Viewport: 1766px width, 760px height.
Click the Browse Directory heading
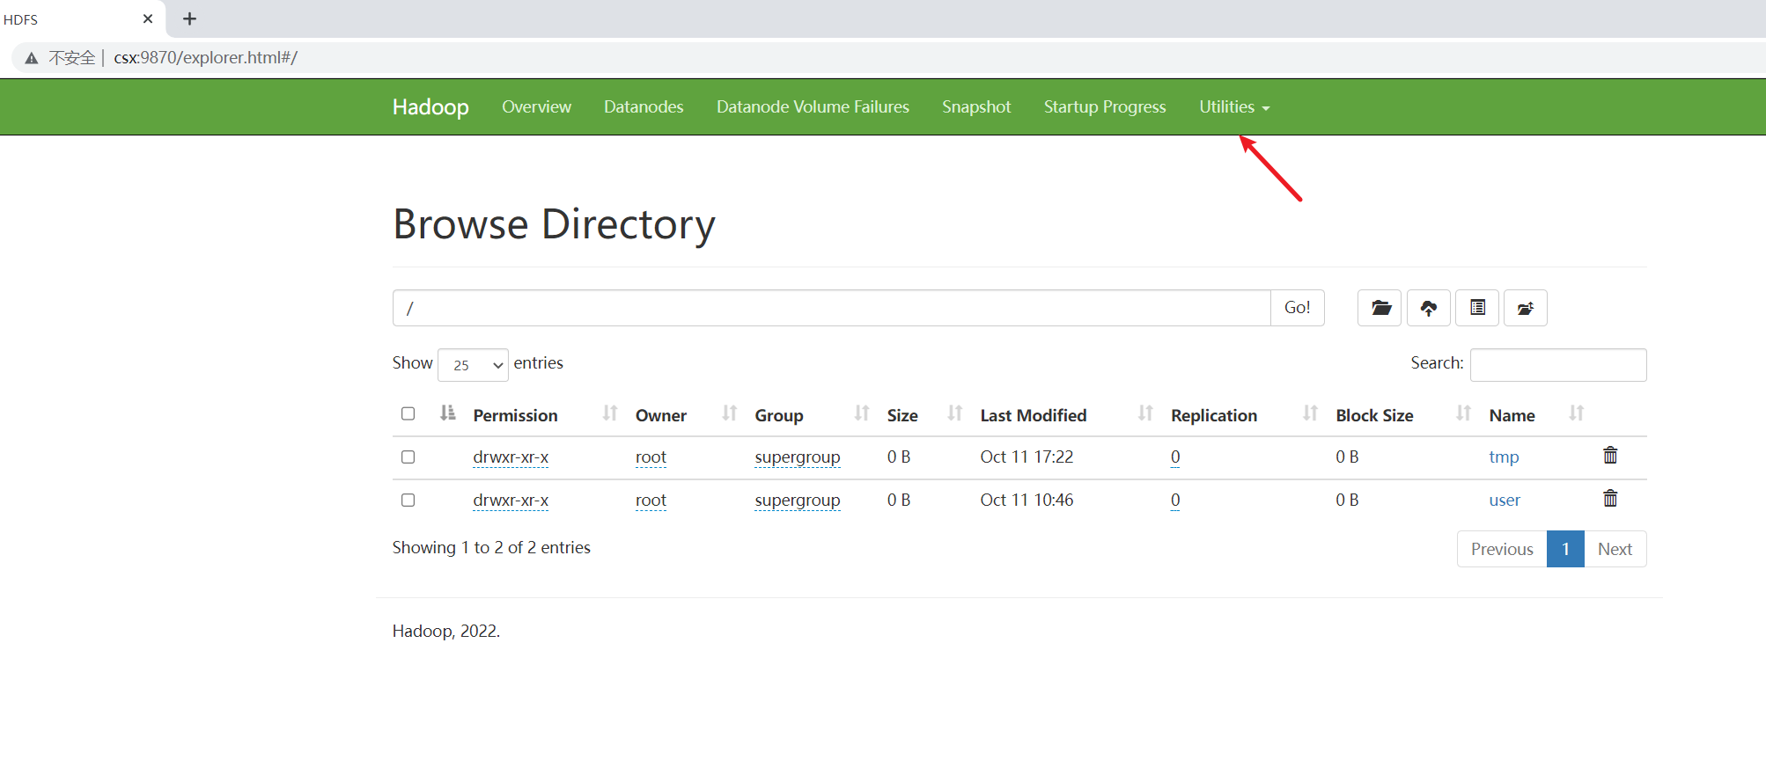pos(554,224)
